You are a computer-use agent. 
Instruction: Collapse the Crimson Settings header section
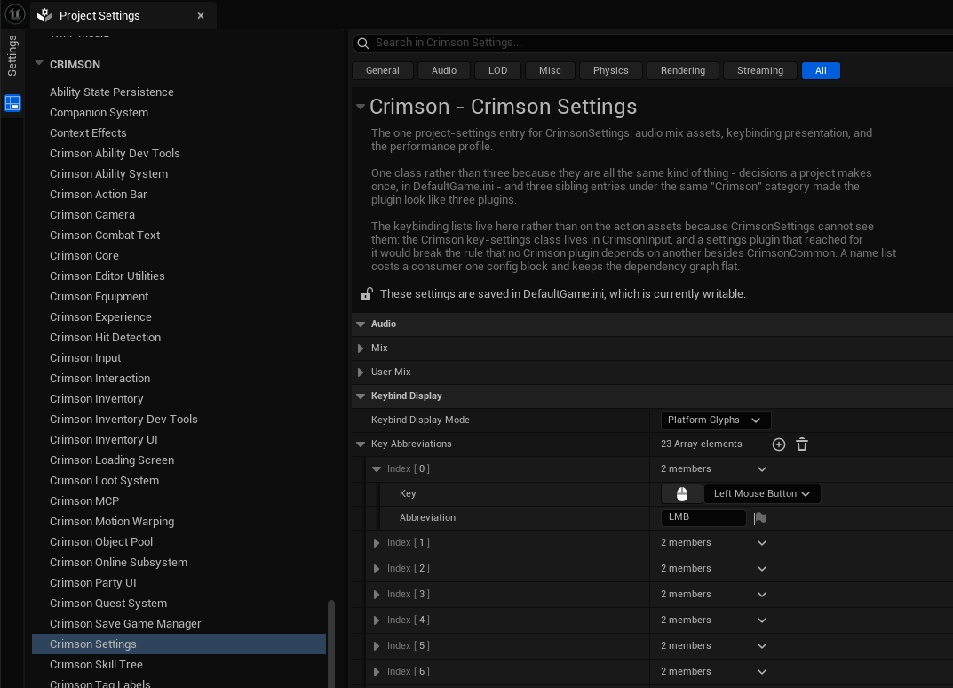[361, 107]
